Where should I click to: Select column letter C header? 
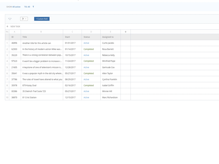pos(72,32)
